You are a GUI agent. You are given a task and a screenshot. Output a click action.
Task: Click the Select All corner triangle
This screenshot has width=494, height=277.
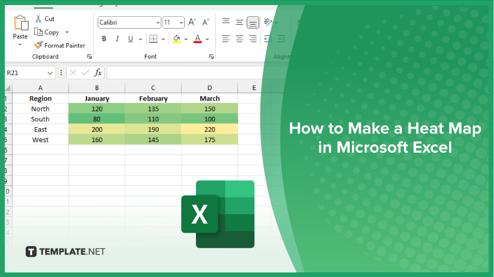tap(8, 88)
